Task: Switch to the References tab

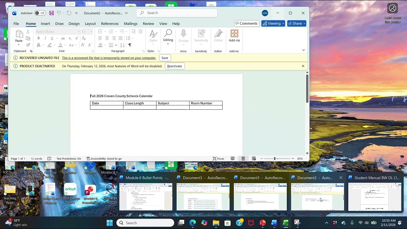Action: point(110,24)
